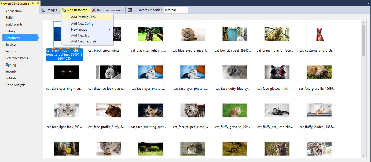Open the Debug settings page
Image resolution: width=371 pixels, height=162 pixels.
(x=10, y=31)
